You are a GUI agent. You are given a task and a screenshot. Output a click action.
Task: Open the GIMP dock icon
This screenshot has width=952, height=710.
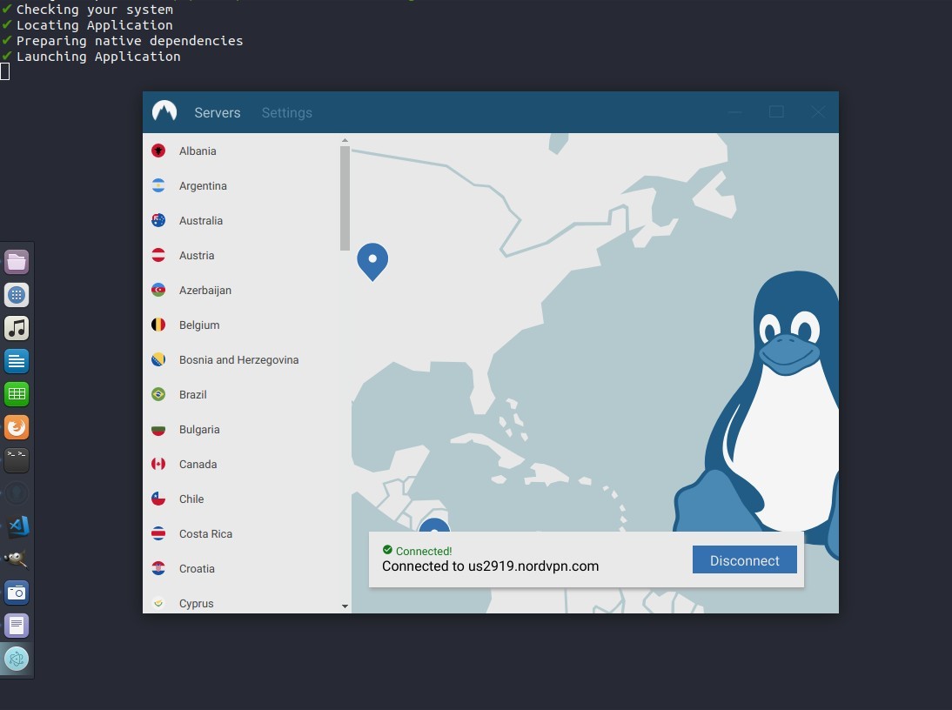tap(17, 559)
